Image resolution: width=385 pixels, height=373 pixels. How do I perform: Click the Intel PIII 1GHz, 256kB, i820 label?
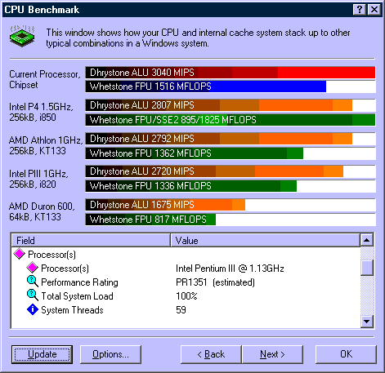(38, 179)
